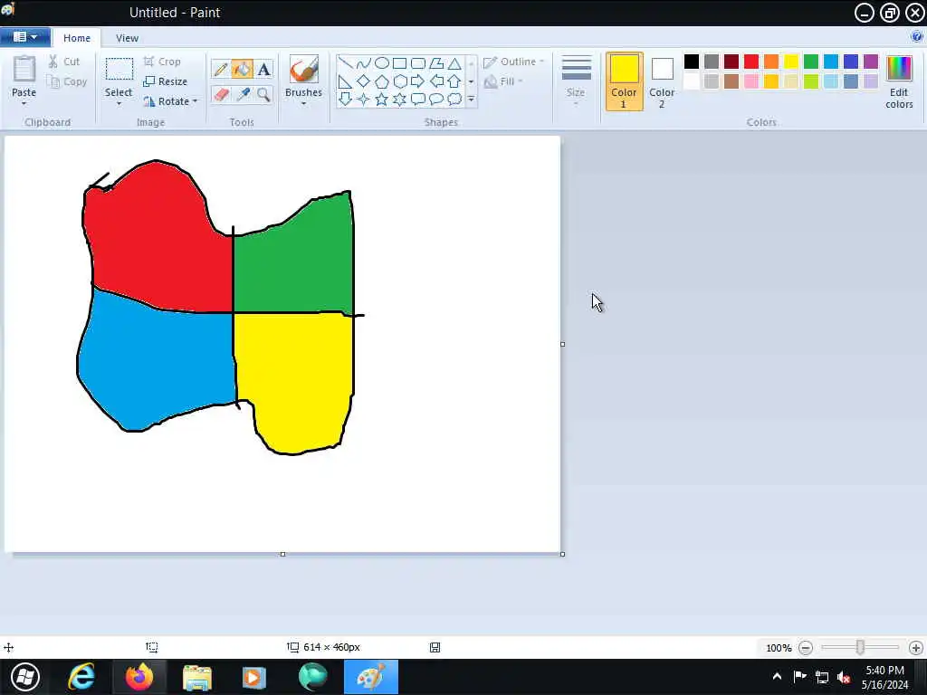Click the Resize button
The image size is (927, 695).
(x=166, y=81)
